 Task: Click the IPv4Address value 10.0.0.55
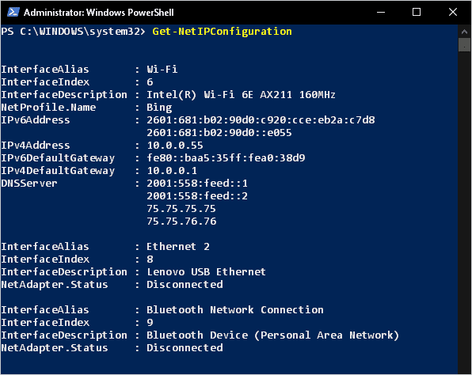pos(175,146)
